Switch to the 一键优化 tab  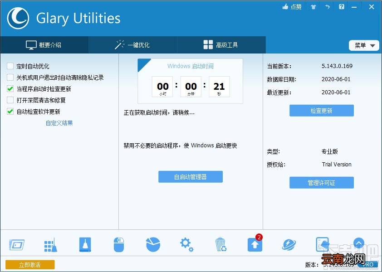(x=133, y=45)
